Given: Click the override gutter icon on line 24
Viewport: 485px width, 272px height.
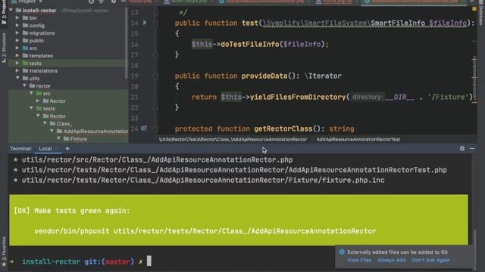Looking at the screenshot, I should 143,128.
